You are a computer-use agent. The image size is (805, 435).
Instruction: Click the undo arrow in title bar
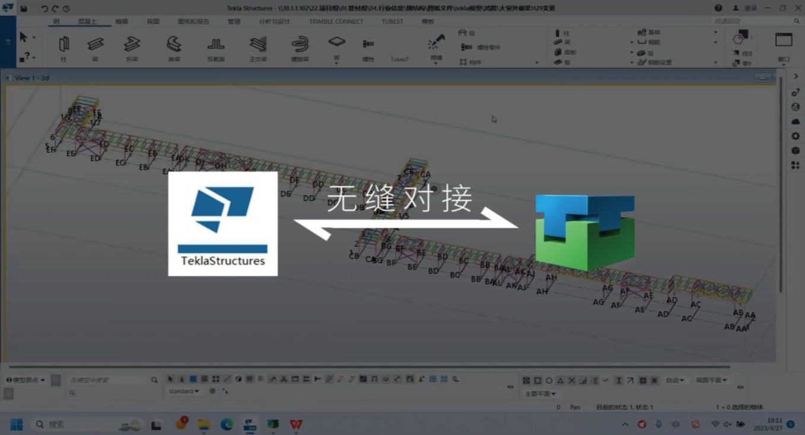click(44, 8)
